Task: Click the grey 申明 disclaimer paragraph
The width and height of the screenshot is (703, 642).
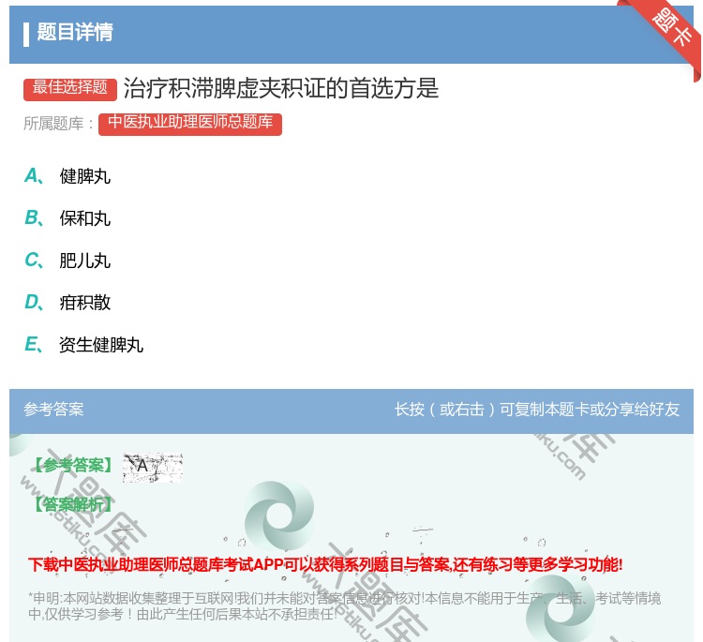Action: tap(344, 606)
